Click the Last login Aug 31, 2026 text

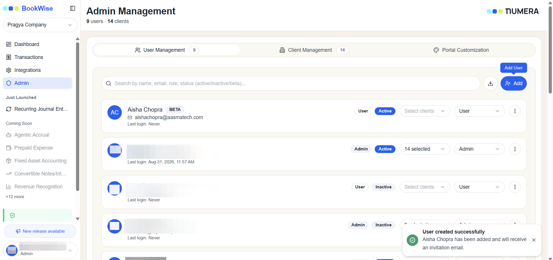161,162
